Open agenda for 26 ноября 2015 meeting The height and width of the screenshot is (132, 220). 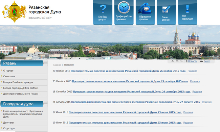(128, 71)
